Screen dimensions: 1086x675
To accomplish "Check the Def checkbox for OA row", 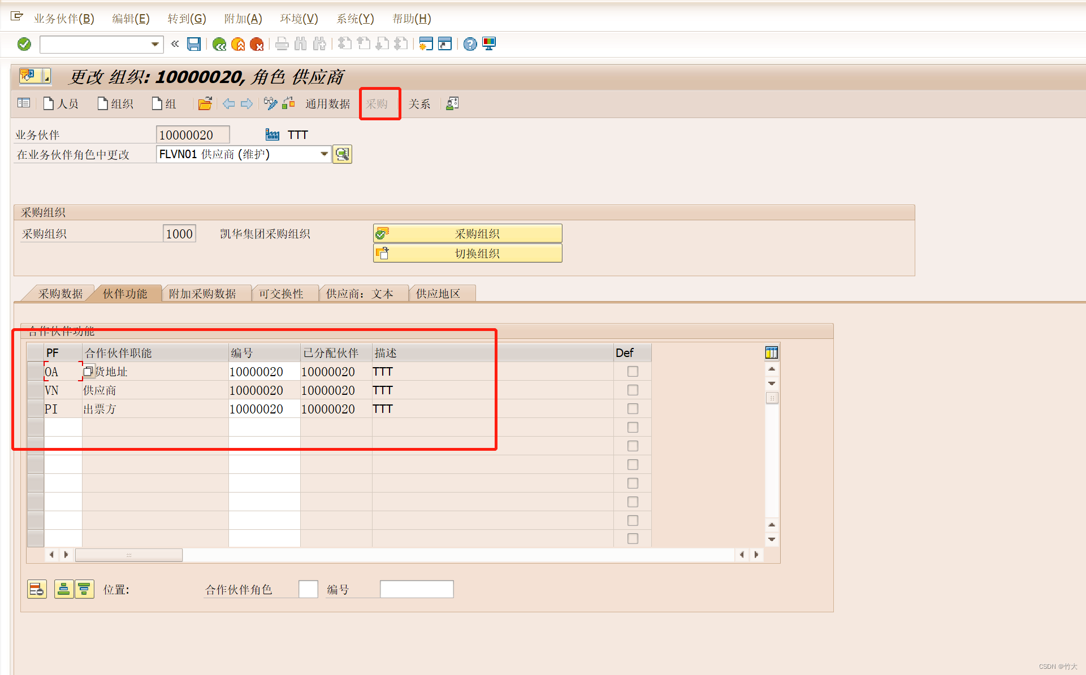I will point(633,372).
